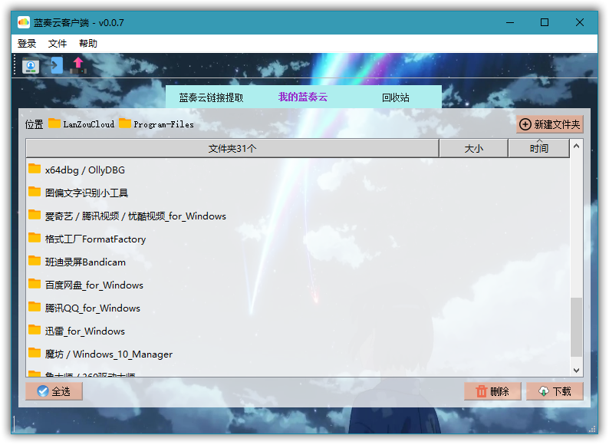Open the 登录 menu
This screenshot has width=609, height=445.
click(27, 44)
